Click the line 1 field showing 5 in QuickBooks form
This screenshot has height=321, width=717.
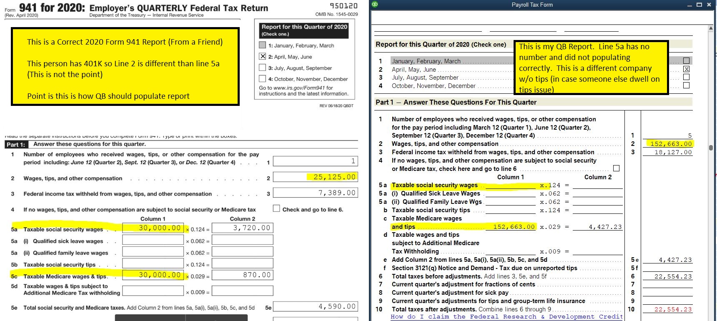[668, 135]
